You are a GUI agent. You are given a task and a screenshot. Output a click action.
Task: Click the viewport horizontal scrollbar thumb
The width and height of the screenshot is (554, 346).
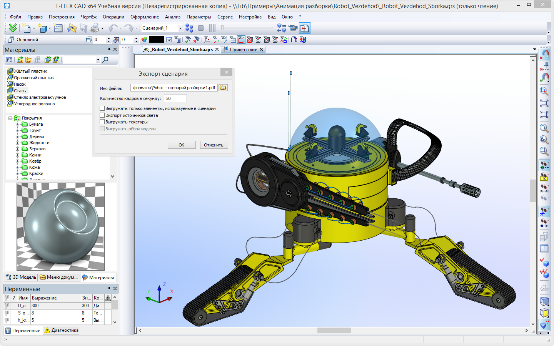tap(334, 330)
